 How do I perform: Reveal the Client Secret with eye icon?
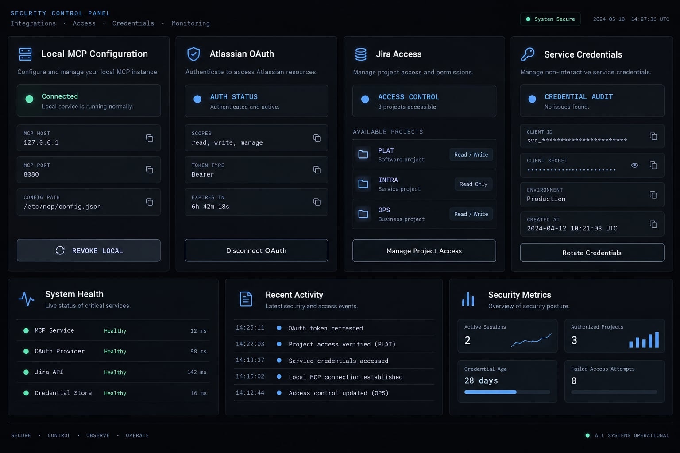click(x=634, y=165)
